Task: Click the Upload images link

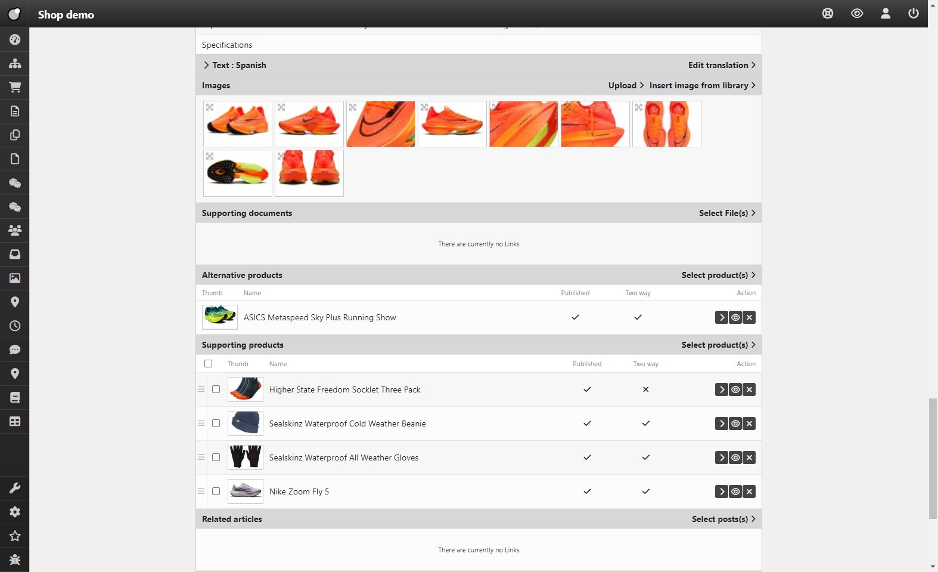Action: click(625, 85)
